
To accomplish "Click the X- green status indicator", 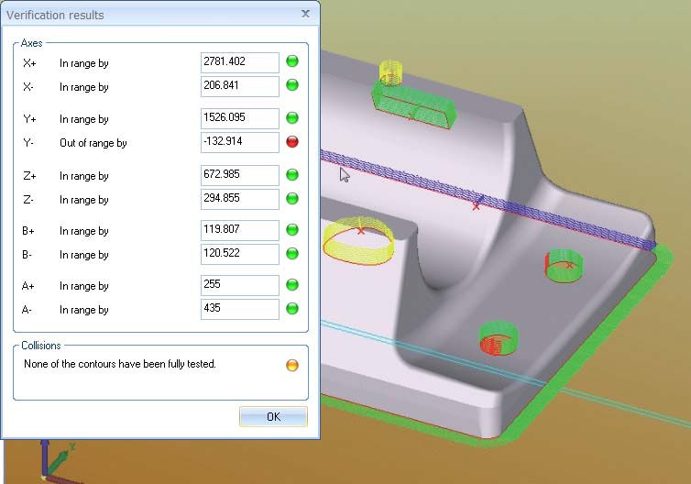I will coord(292,86).
